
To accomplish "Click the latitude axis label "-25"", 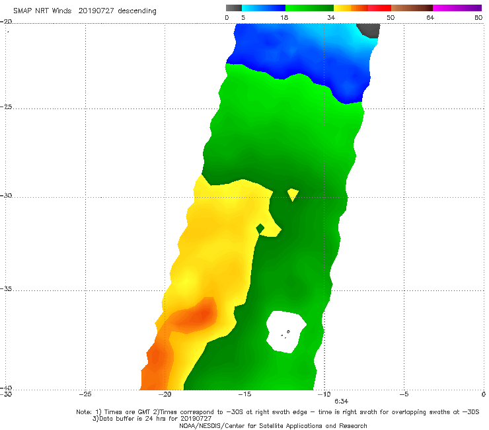I will click(6, 107).
